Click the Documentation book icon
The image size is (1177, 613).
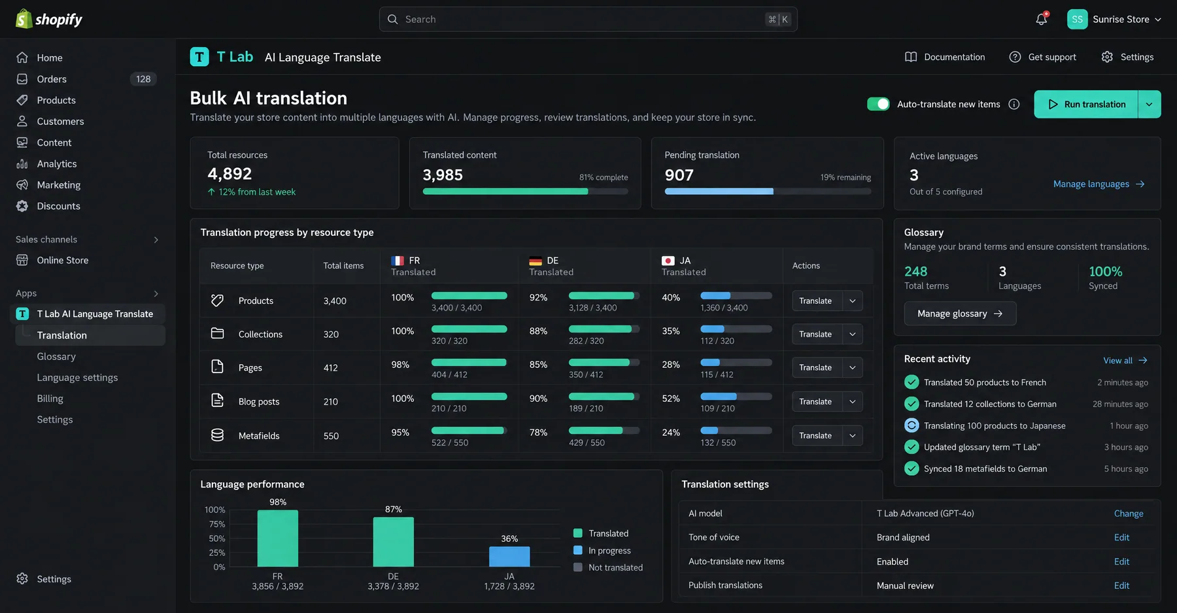click(911, 57)
